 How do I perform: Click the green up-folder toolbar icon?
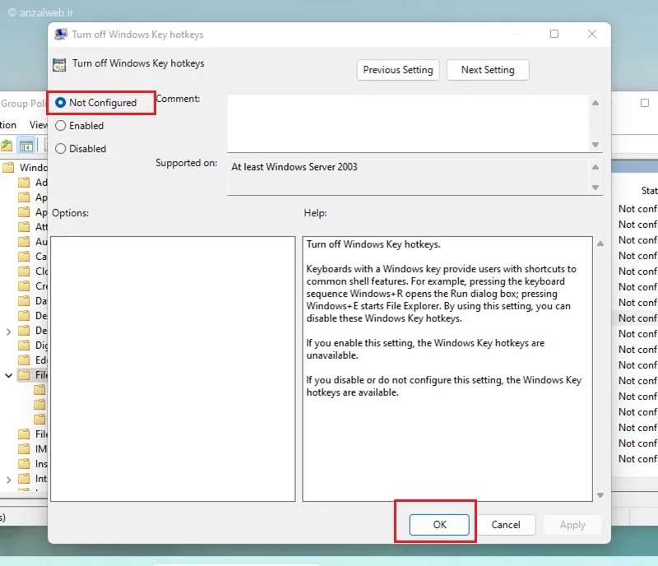click(7, 146)
